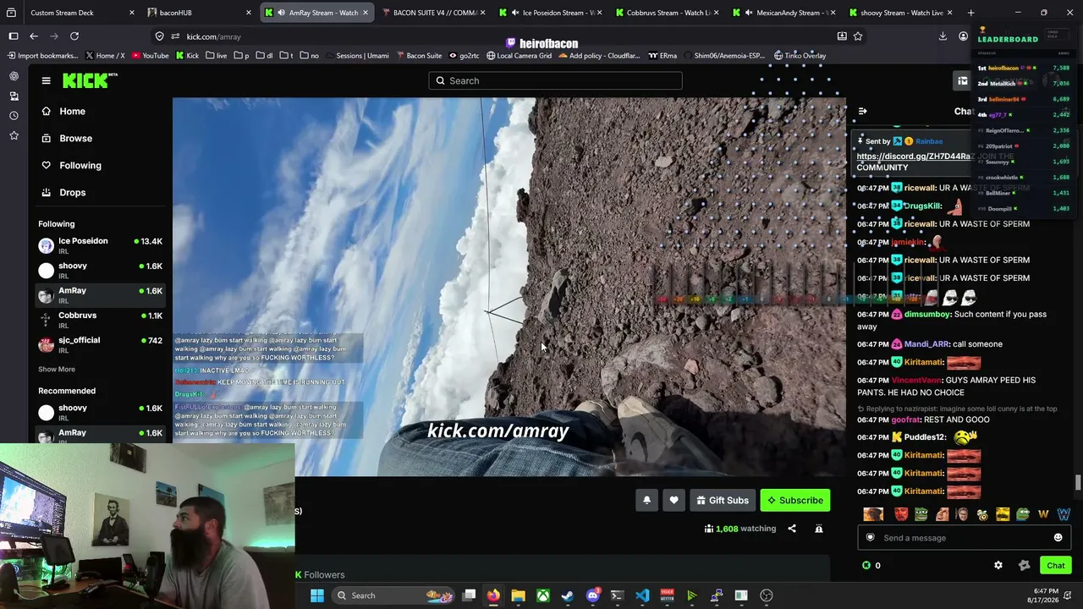This screenshot has height=609, width=1083.
Task: Open Ice Poseidon's channel in Following list
Action: point(100,245)
